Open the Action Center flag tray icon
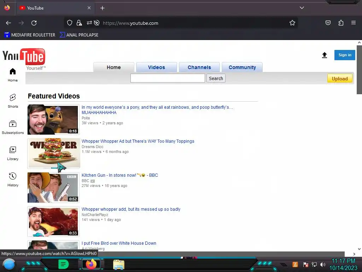 click(306, 264)
